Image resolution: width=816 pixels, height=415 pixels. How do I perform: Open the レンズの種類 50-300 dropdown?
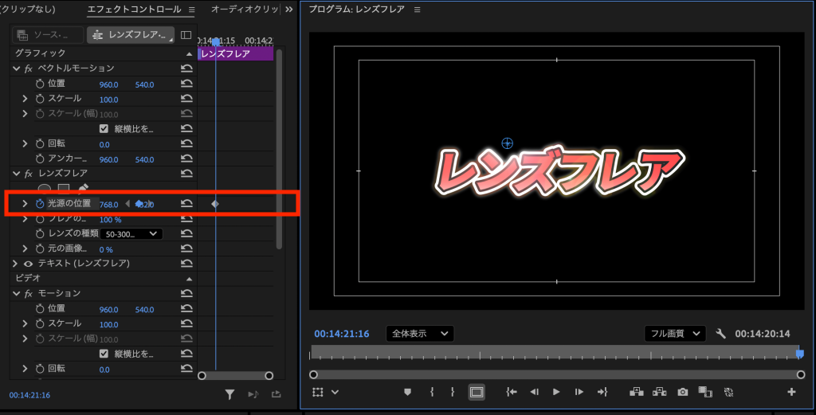131,234
